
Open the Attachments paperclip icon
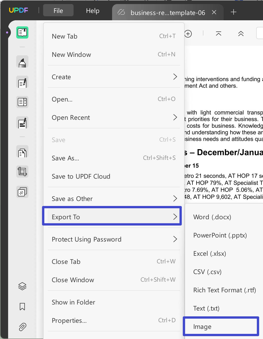pos(22,327)
